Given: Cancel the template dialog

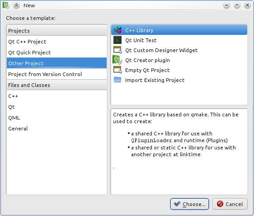Looking at the screenshot, I should [x=230, y=204].
